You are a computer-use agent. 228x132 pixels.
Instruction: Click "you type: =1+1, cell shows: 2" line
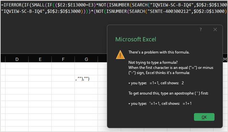coord(156,83)
